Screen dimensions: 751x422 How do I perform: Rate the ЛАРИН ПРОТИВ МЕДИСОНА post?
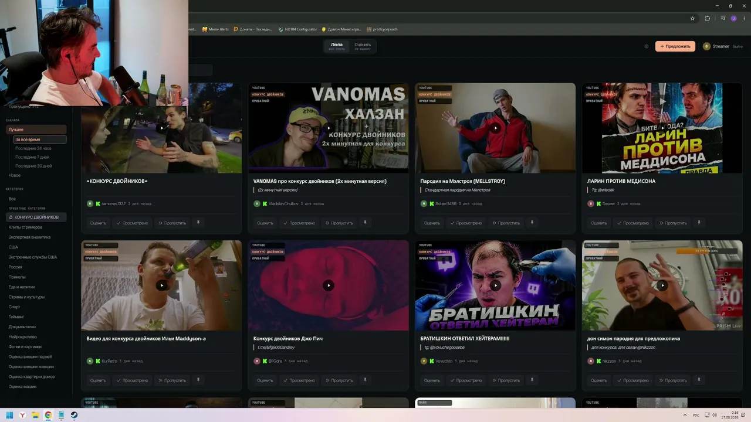pos(599,223)
